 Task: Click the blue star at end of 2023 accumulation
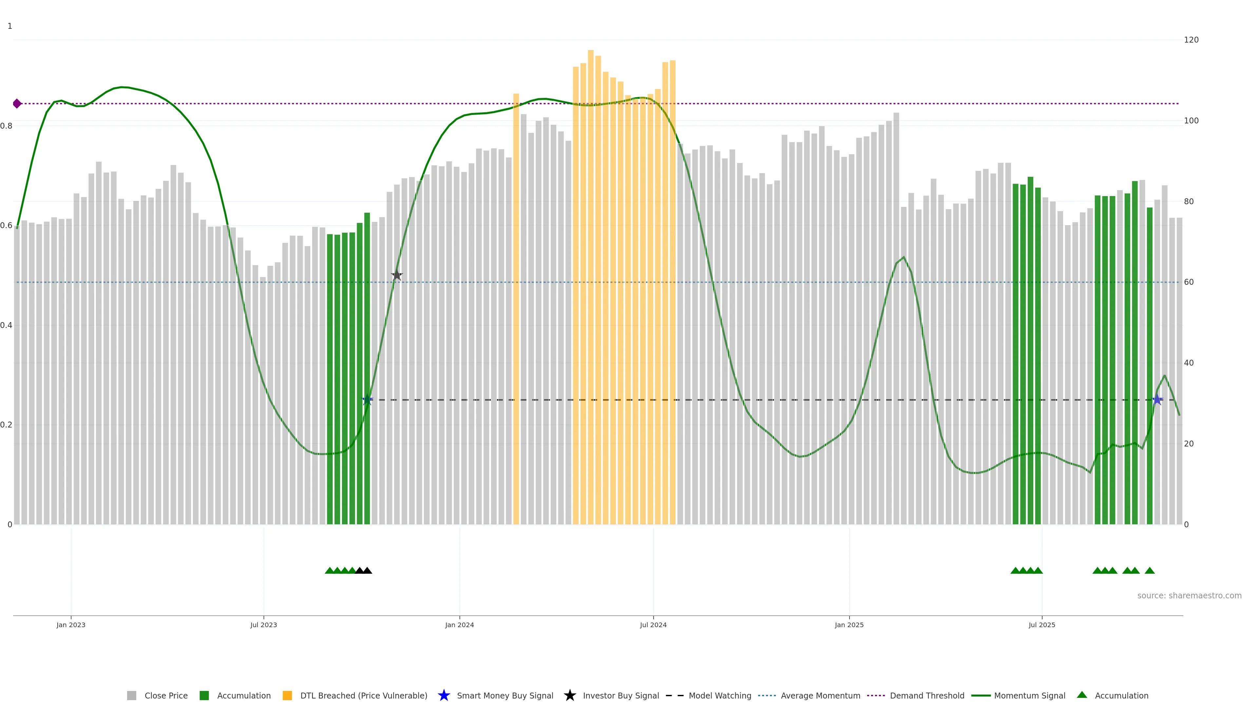pos(367,400)
